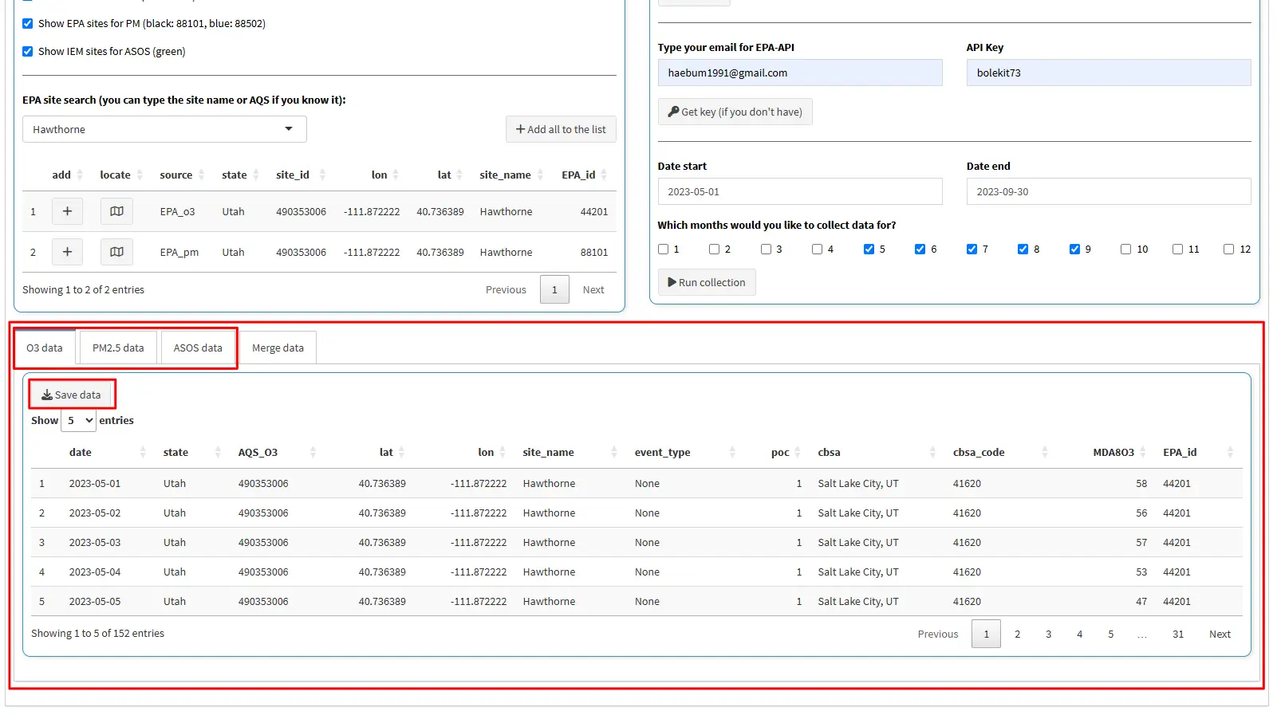Click the API Key text field
This screenshot has width=1281, height=715.
click(x=1108, y=73)
